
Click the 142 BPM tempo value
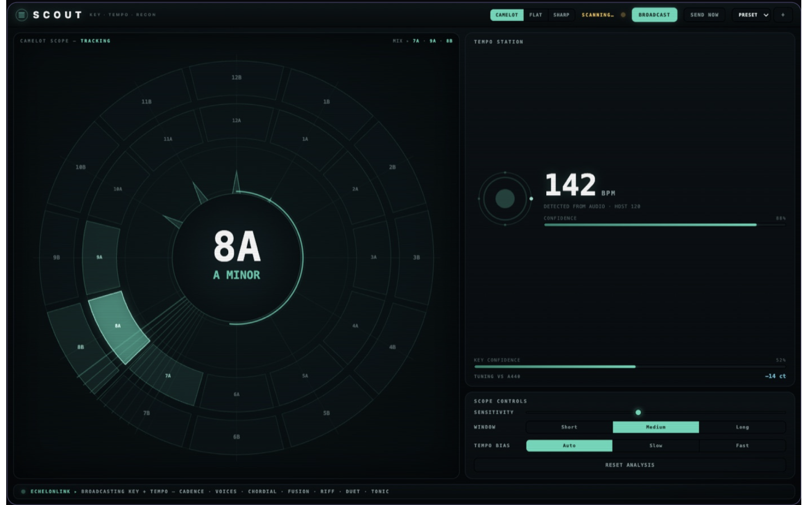point(571,184)
